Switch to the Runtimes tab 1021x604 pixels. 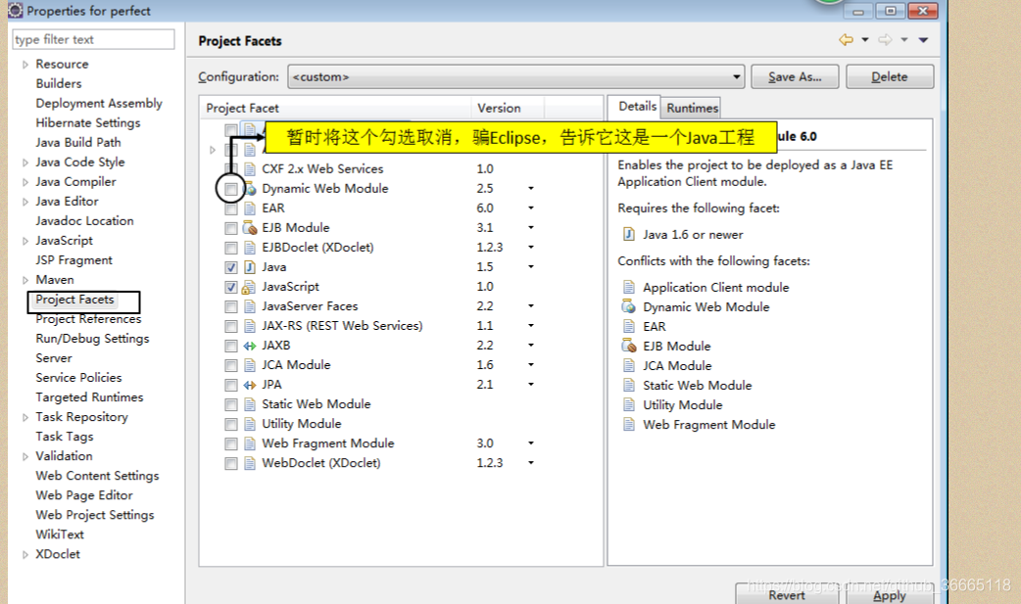click(692, 108)
